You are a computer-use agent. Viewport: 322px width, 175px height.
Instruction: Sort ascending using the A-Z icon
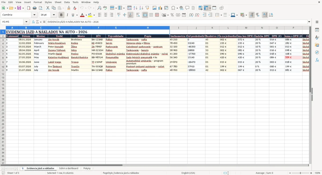136,8
